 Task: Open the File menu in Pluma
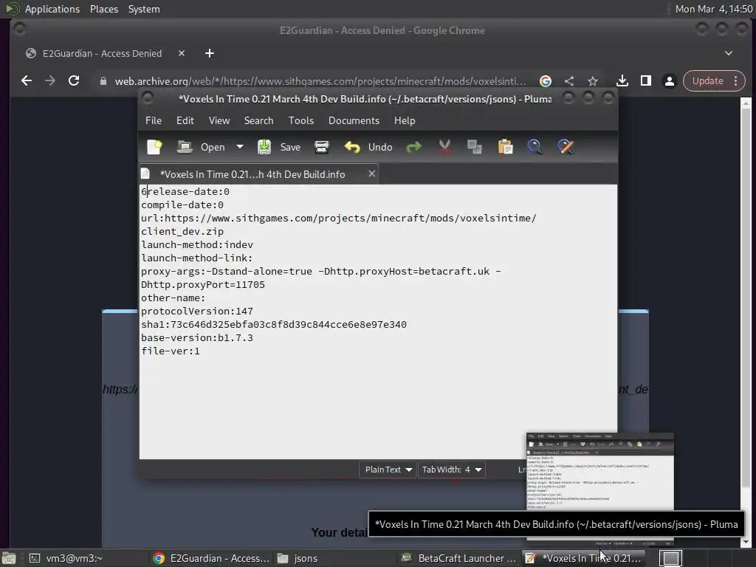pyautogui.click(x=154, y=120)
